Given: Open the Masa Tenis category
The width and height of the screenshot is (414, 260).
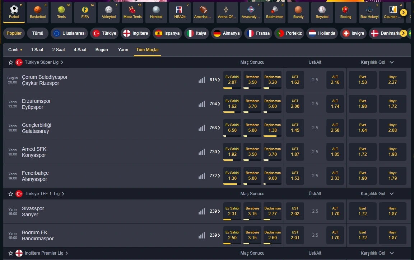Looking at the screenshot, I should pos(132,12).
